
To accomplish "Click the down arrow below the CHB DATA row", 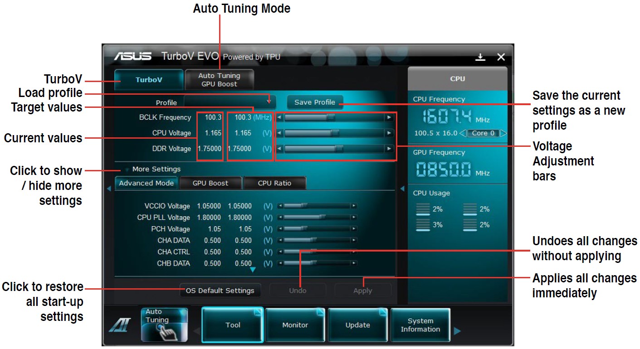I will (x=253, y=270).
